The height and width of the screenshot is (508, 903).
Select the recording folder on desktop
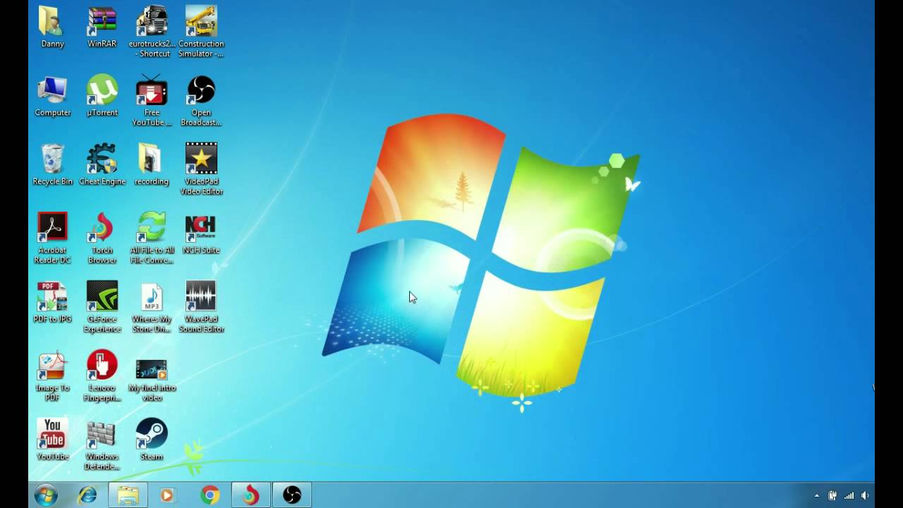[152, 164]
